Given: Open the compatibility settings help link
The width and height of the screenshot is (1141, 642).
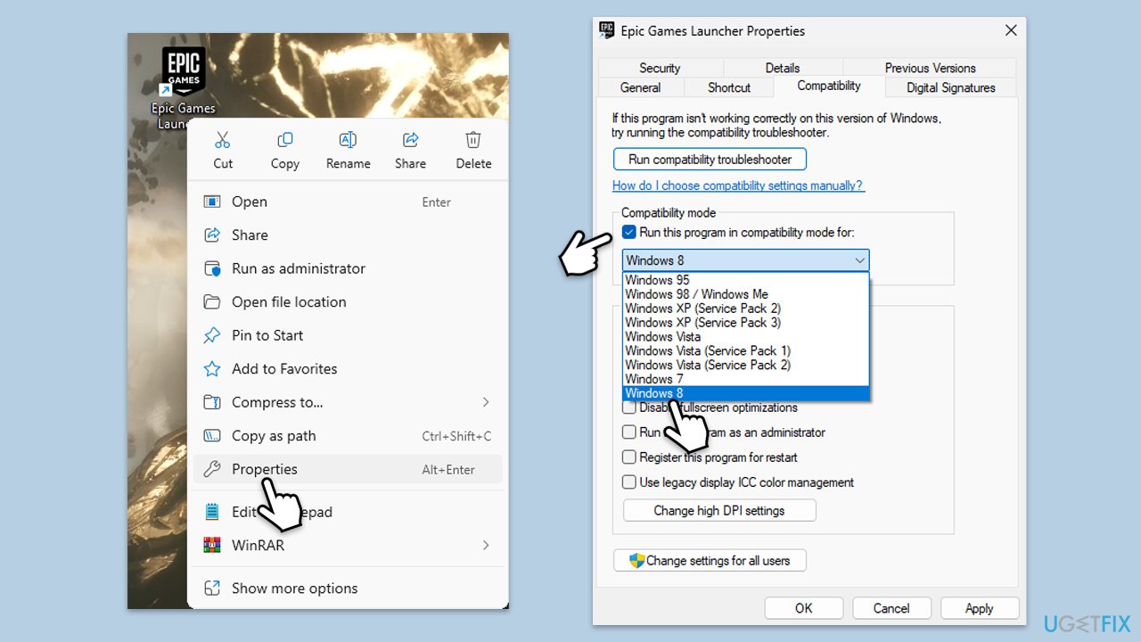Looking at the screenshot, I should click(738, 185).
